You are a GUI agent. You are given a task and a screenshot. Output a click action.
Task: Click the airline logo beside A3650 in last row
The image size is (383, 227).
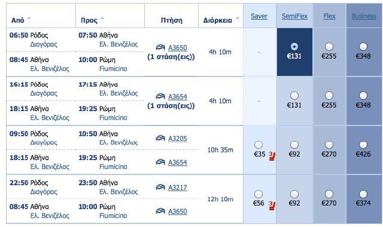[x=160, y=211]
